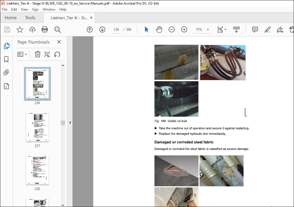The height and width of the screenshot is (207, 294).
Task: Open the View menu
Action: click(24, 9)
